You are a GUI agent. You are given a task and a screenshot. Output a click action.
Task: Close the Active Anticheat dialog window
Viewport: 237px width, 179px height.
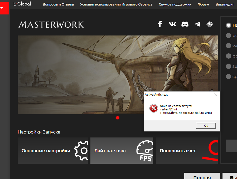pyautogui.click(x=216, y=95)
